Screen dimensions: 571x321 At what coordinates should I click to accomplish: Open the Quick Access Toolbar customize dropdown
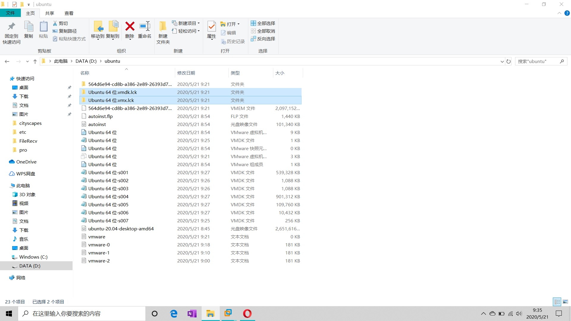click(29, 4)
